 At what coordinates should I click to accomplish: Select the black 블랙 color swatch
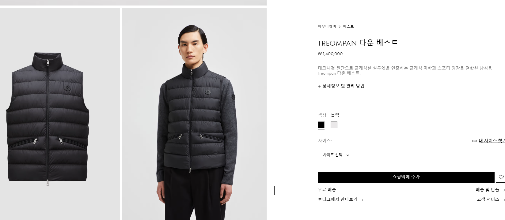321,125
